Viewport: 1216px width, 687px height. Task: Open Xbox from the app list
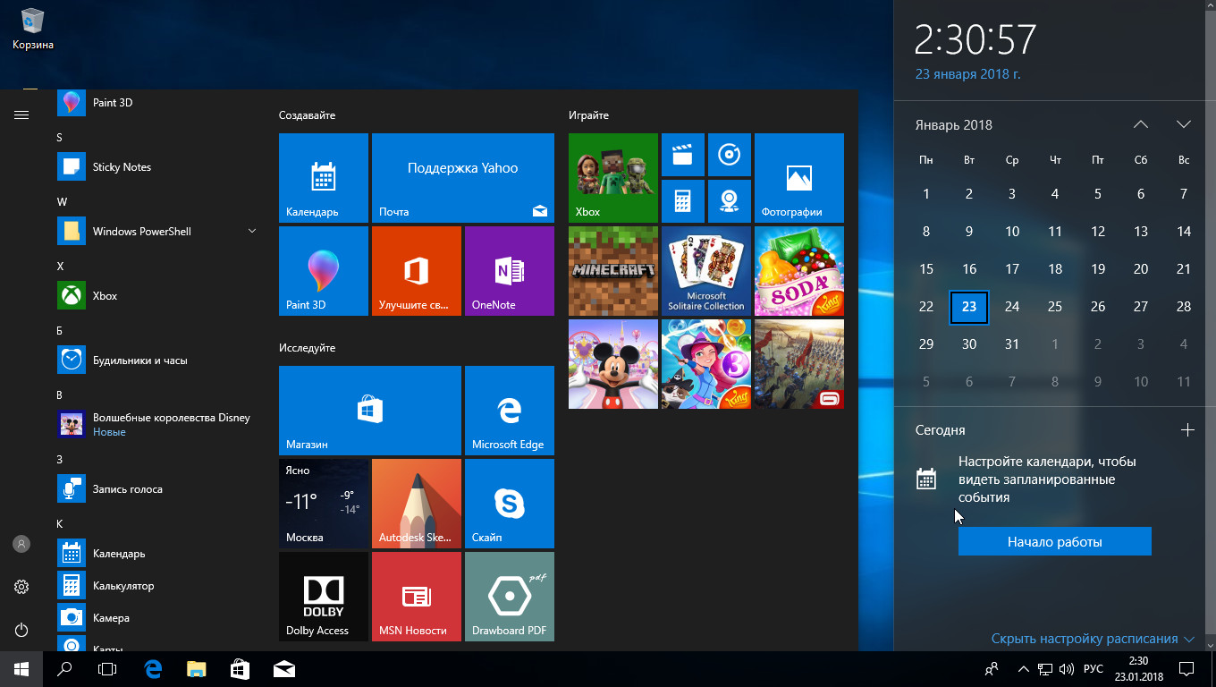105,295
